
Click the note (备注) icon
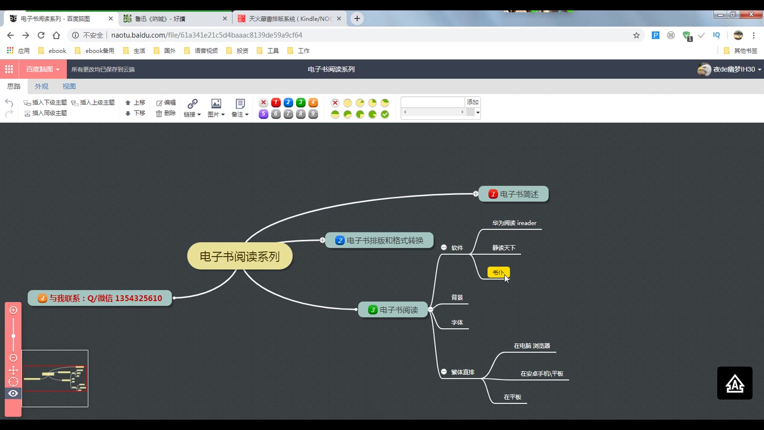pyautogui.click(x=240, y=104)
